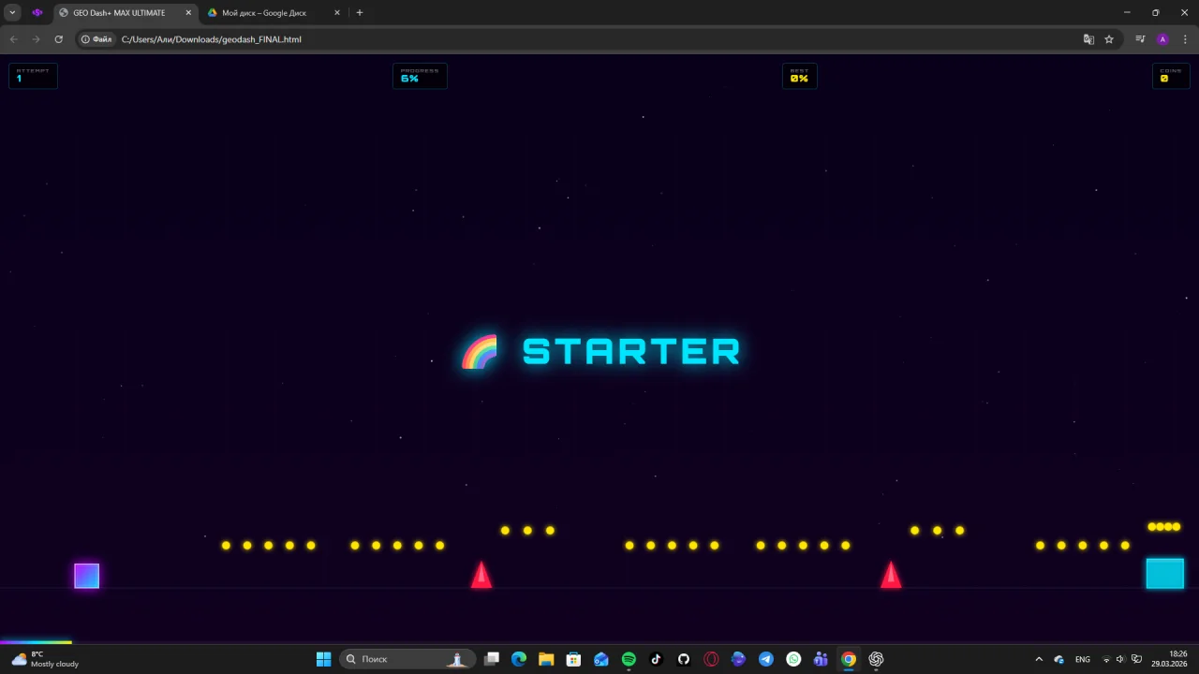Go back using the browser arrow
Viewport: 1199px width, 674px height.
click(x=13, y=39)
